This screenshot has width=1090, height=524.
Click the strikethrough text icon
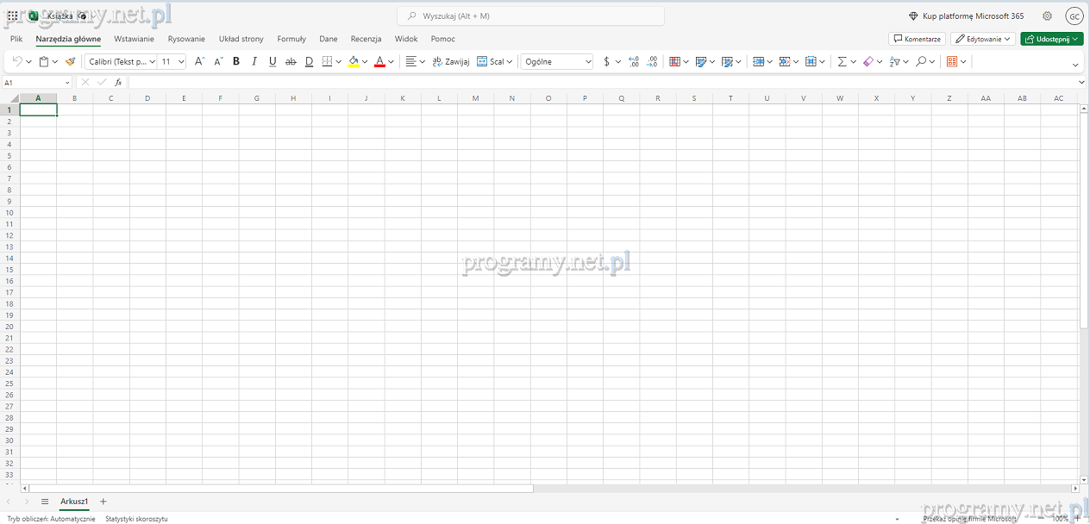[291, 61]
